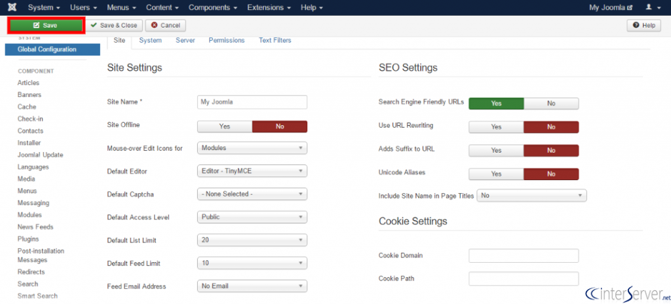
Task: Open the Components menu
Action: (x=213, y=7)
